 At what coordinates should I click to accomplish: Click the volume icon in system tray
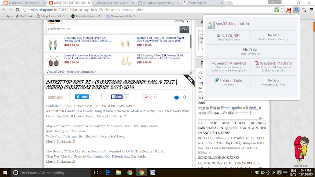273,173
